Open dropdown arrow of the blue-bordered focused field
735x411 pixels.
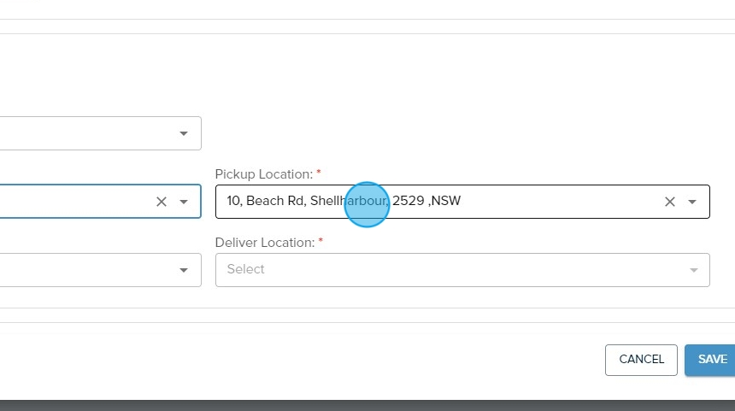click(x=183, y=202)
